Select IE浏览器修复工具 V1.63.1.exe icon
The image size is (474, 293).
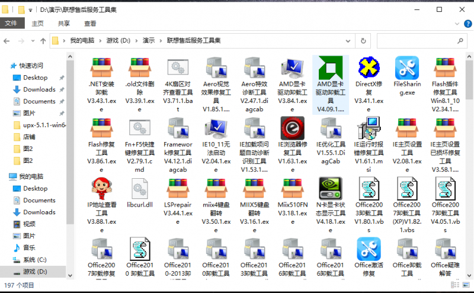point(292,128)
